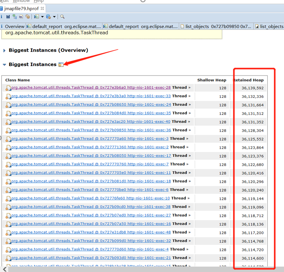Image resolution: width=284 pixels, height=272 pixels.
Task: Open the Query Browser dropdown arrow
Action: 54,17
